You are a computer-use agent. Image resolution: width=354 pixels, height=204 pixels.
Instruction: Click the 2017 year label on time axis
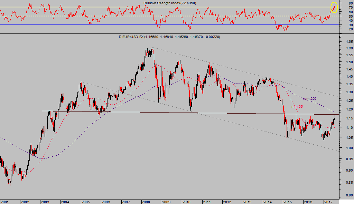click(328, 201)
